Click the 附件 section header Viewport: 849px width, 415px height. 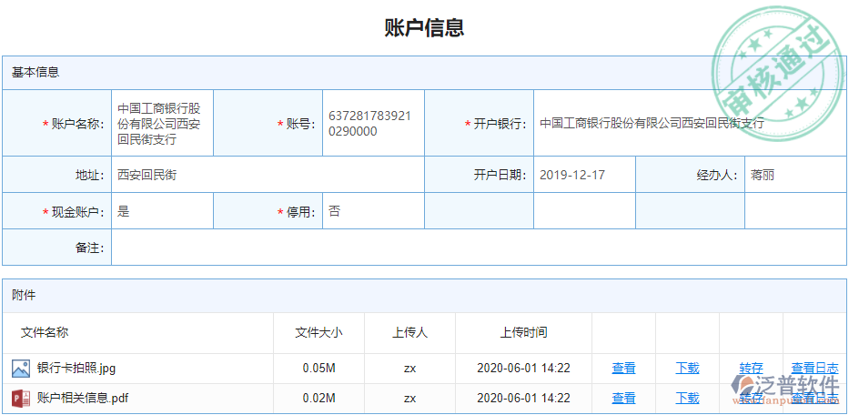tap(424, 296)
